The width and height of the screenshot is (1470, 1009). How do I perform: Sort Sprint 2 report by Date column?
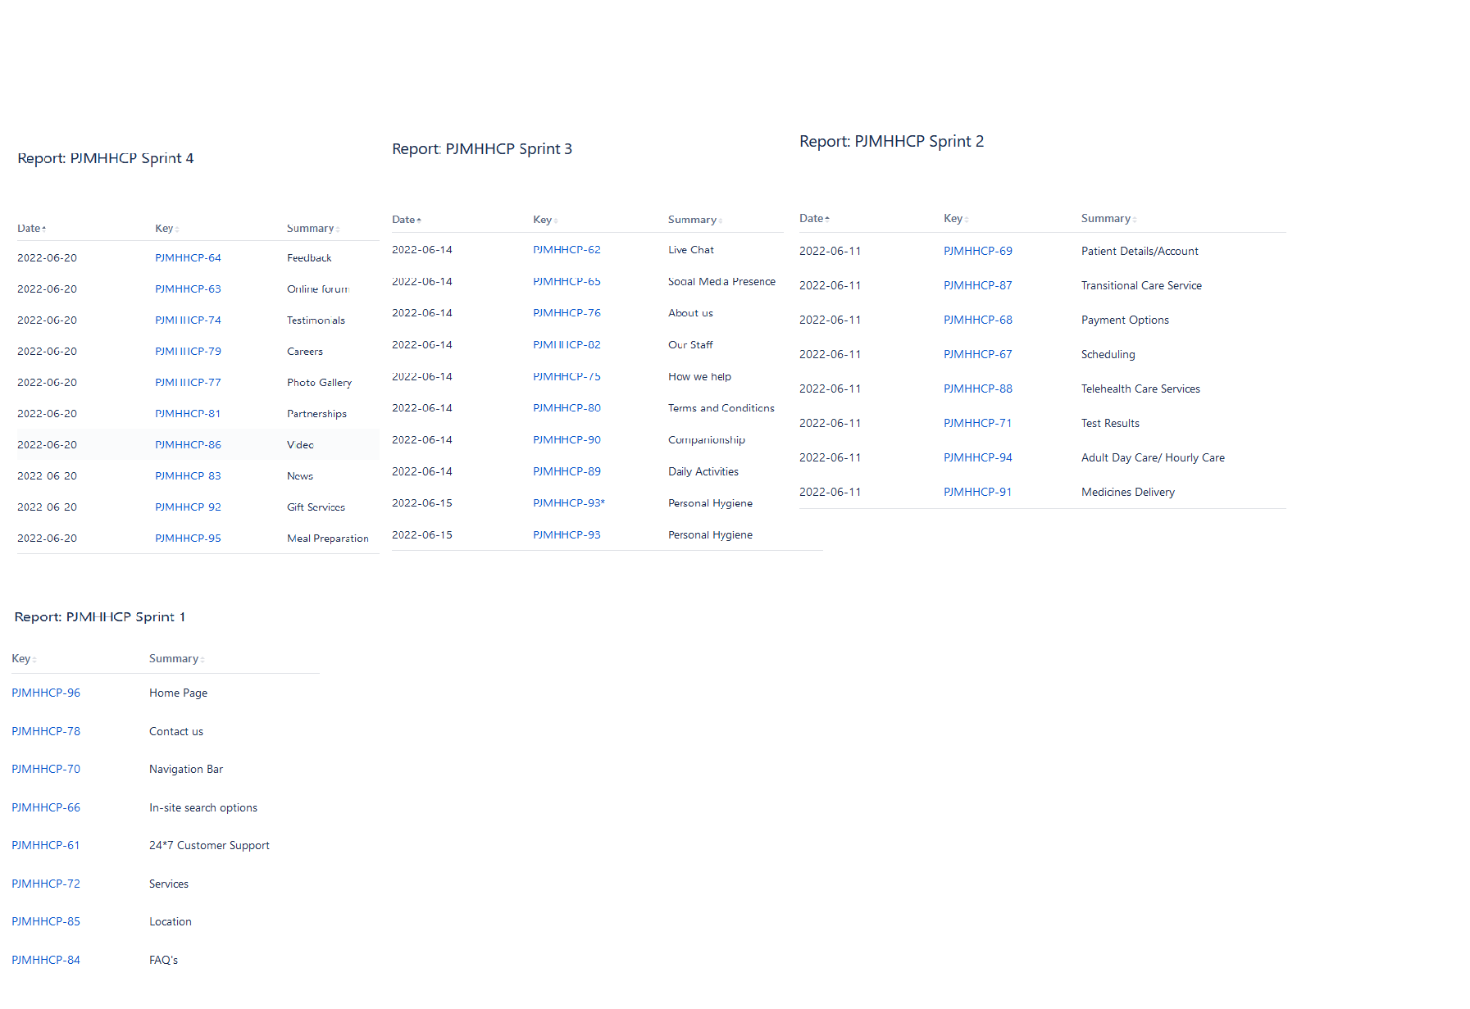[814, 219]
